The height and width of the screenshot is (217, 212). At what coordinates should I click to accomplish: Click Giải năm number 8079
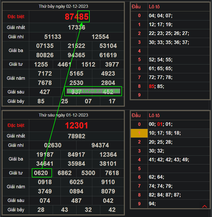(108, 191)
